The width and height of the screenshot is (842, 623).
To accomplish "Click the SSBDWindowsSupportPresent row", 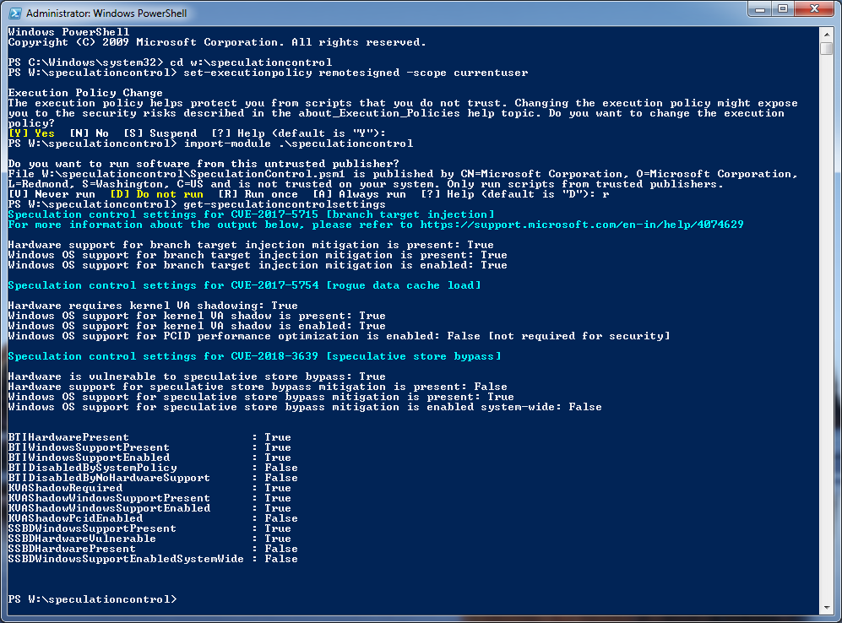I will [149, 528].
